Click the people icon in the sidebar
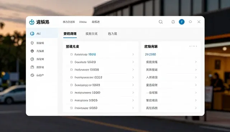This screenshot has width=230, height=132. click(32, 67)
